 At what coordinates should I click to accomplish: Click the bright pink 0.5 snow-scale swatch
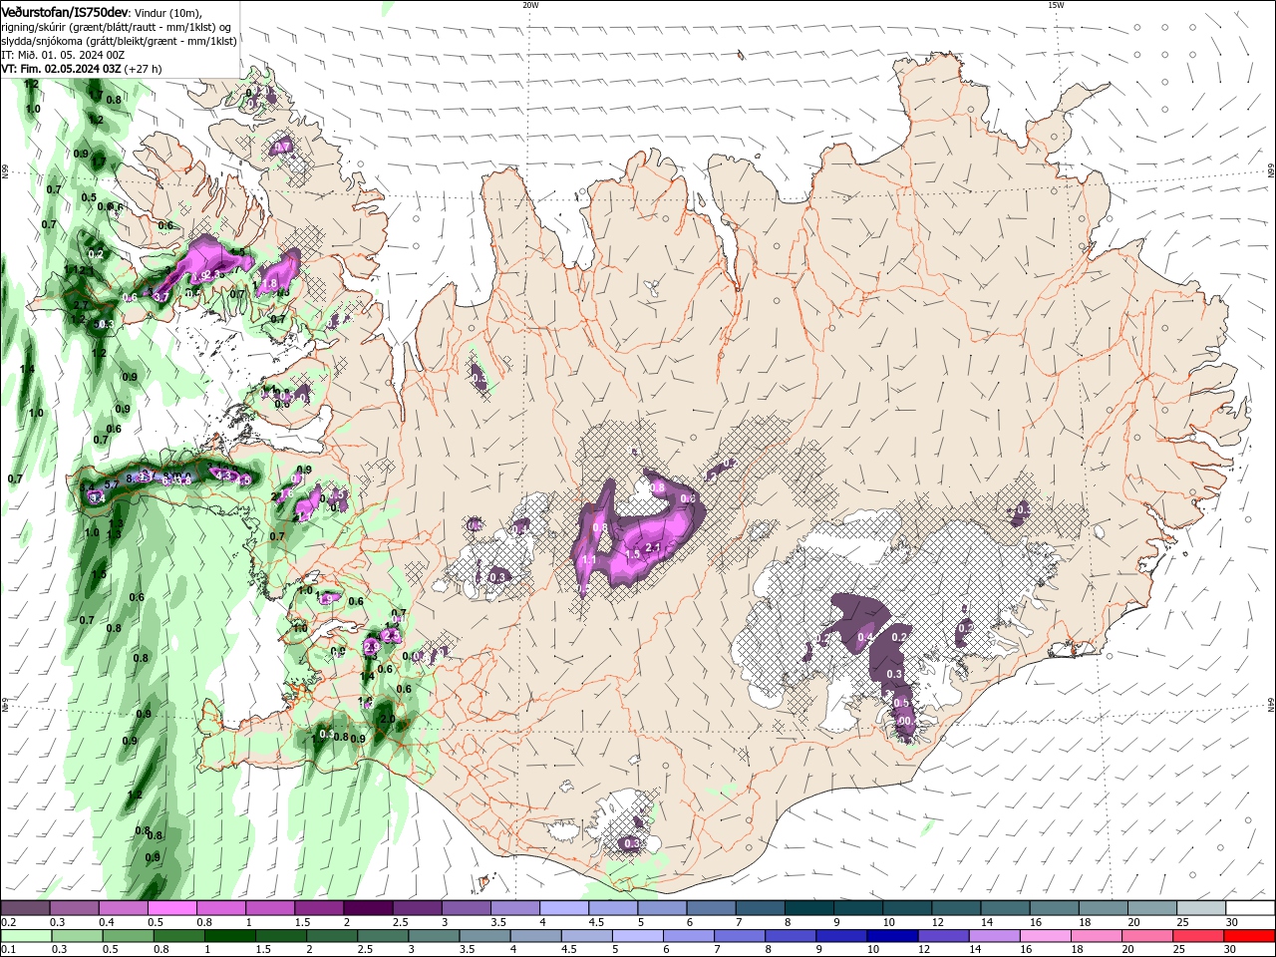point(171,908)
